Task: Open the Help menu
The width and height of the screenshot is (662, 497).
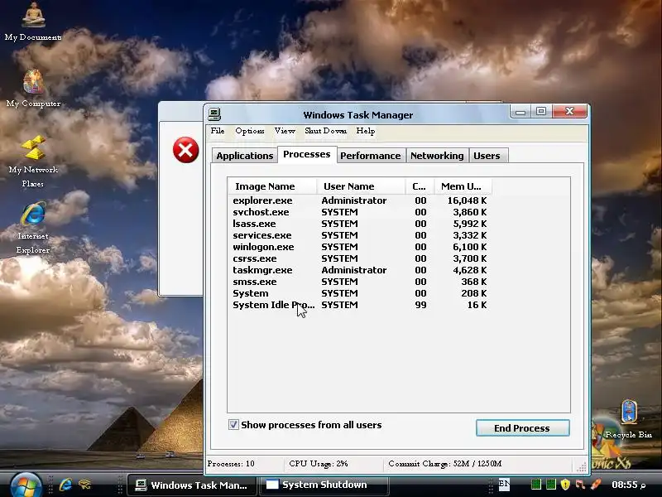Action: point(365,131)
